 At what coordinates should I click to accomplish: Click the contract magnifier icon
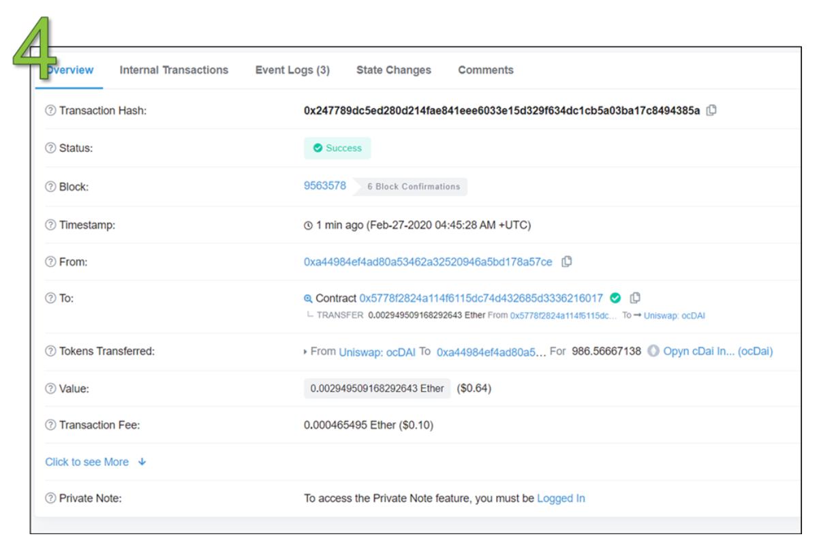pos(308,298)
